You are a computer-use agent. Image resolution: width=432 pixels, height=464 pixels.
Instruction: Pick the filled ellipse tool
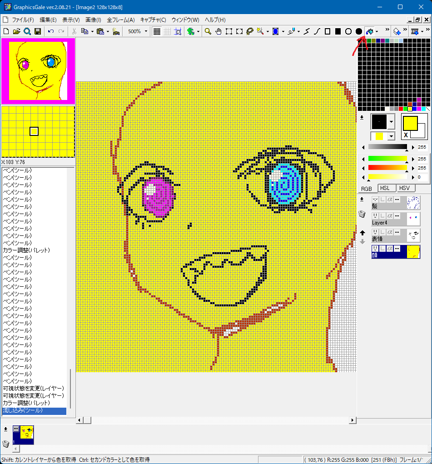(x=358, y=31)
